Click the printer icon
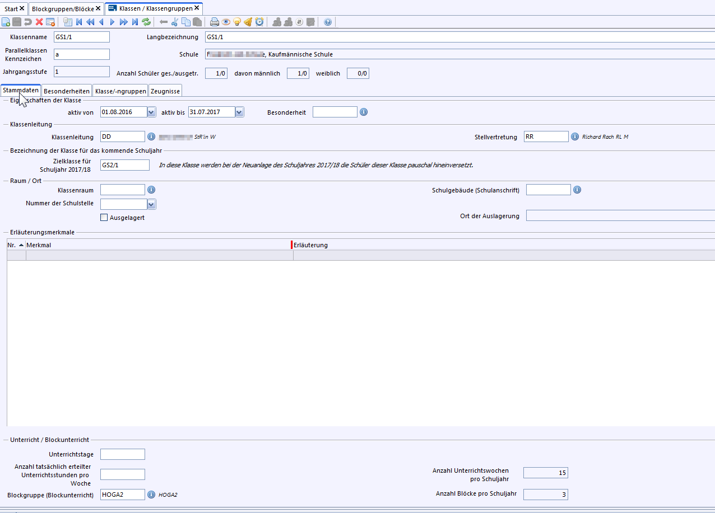This screenshot has height=513, width=715. click(214, 22)
